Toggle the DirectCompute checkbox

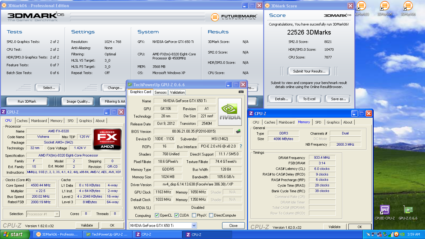click(211, 215)
